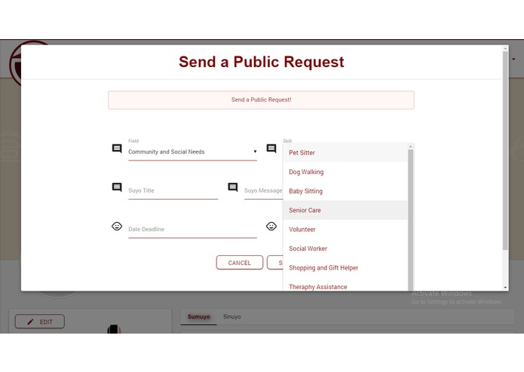
Task: Pick Baby Sitting from the list
Action: click(345, 191)
